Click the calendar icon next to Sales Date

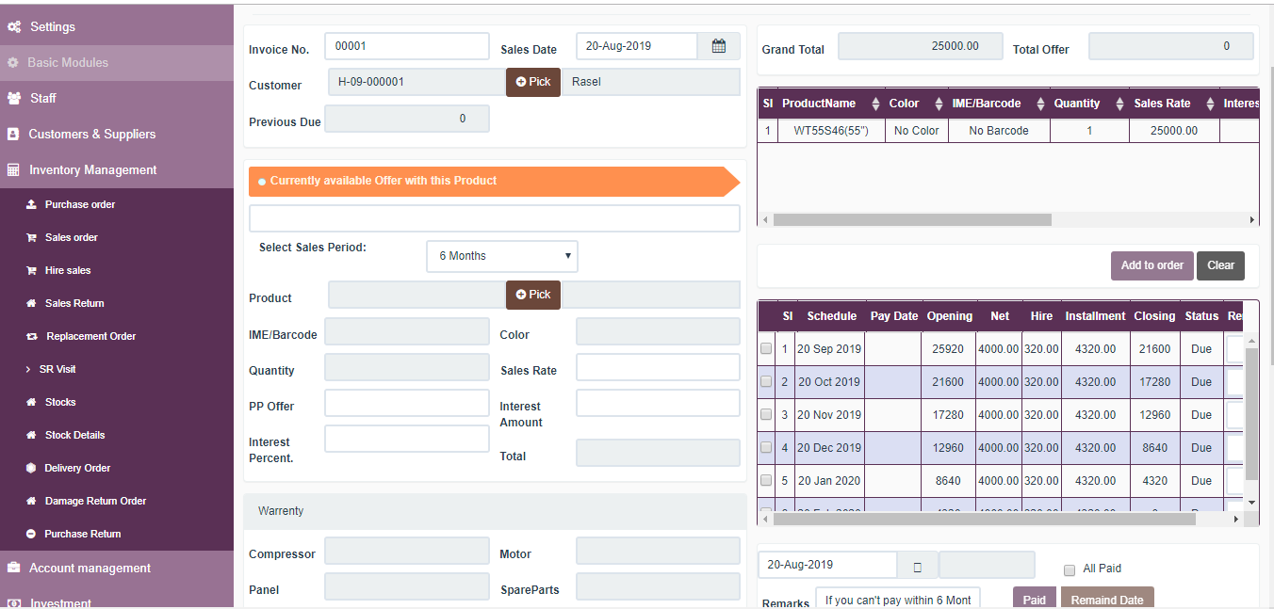[x=719, y=45]
